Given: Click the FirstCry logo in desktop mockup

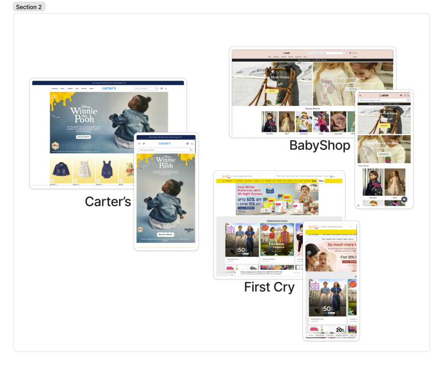Looking at the screenshot, I should point(225,176).
